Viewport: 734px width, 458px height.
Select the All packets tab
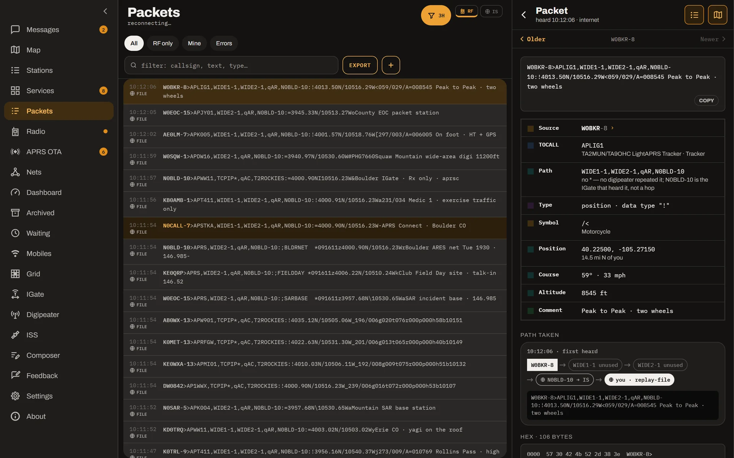tap(134, 44)
